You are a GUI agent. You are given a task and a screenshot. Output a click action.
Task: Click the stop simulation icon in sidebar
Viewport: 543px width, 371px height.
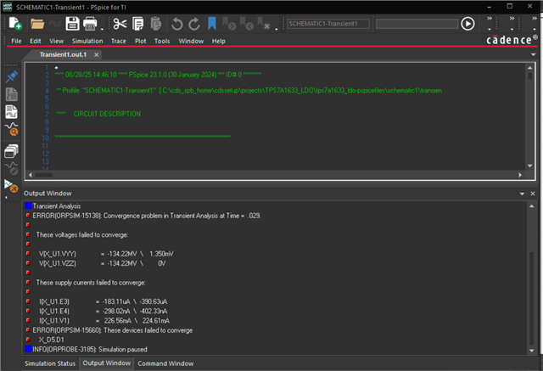pyautogui.click(x=11, y=185)
